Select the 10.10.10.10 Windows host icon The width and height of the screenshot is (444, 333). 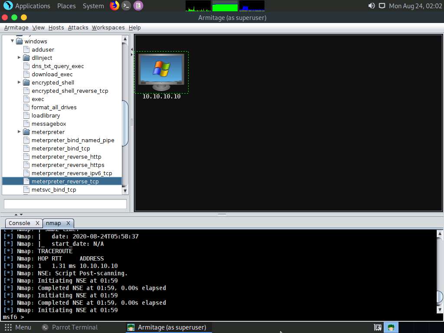161,72
